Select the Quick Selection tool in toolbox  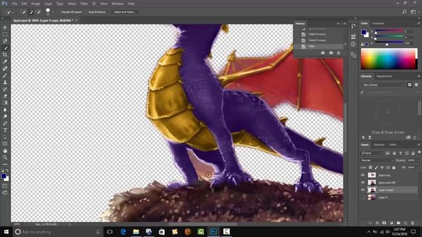tap(5, 48)
